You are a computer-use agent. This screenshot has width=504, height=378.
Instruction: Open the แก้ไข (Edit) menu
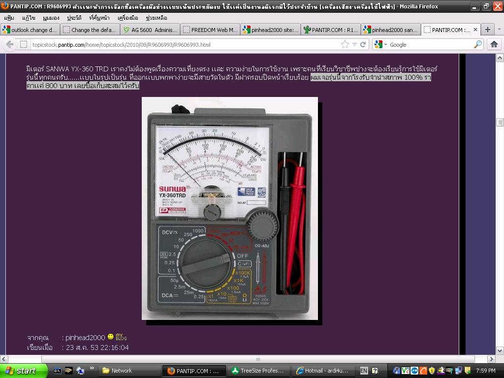[x=29, y=18]
